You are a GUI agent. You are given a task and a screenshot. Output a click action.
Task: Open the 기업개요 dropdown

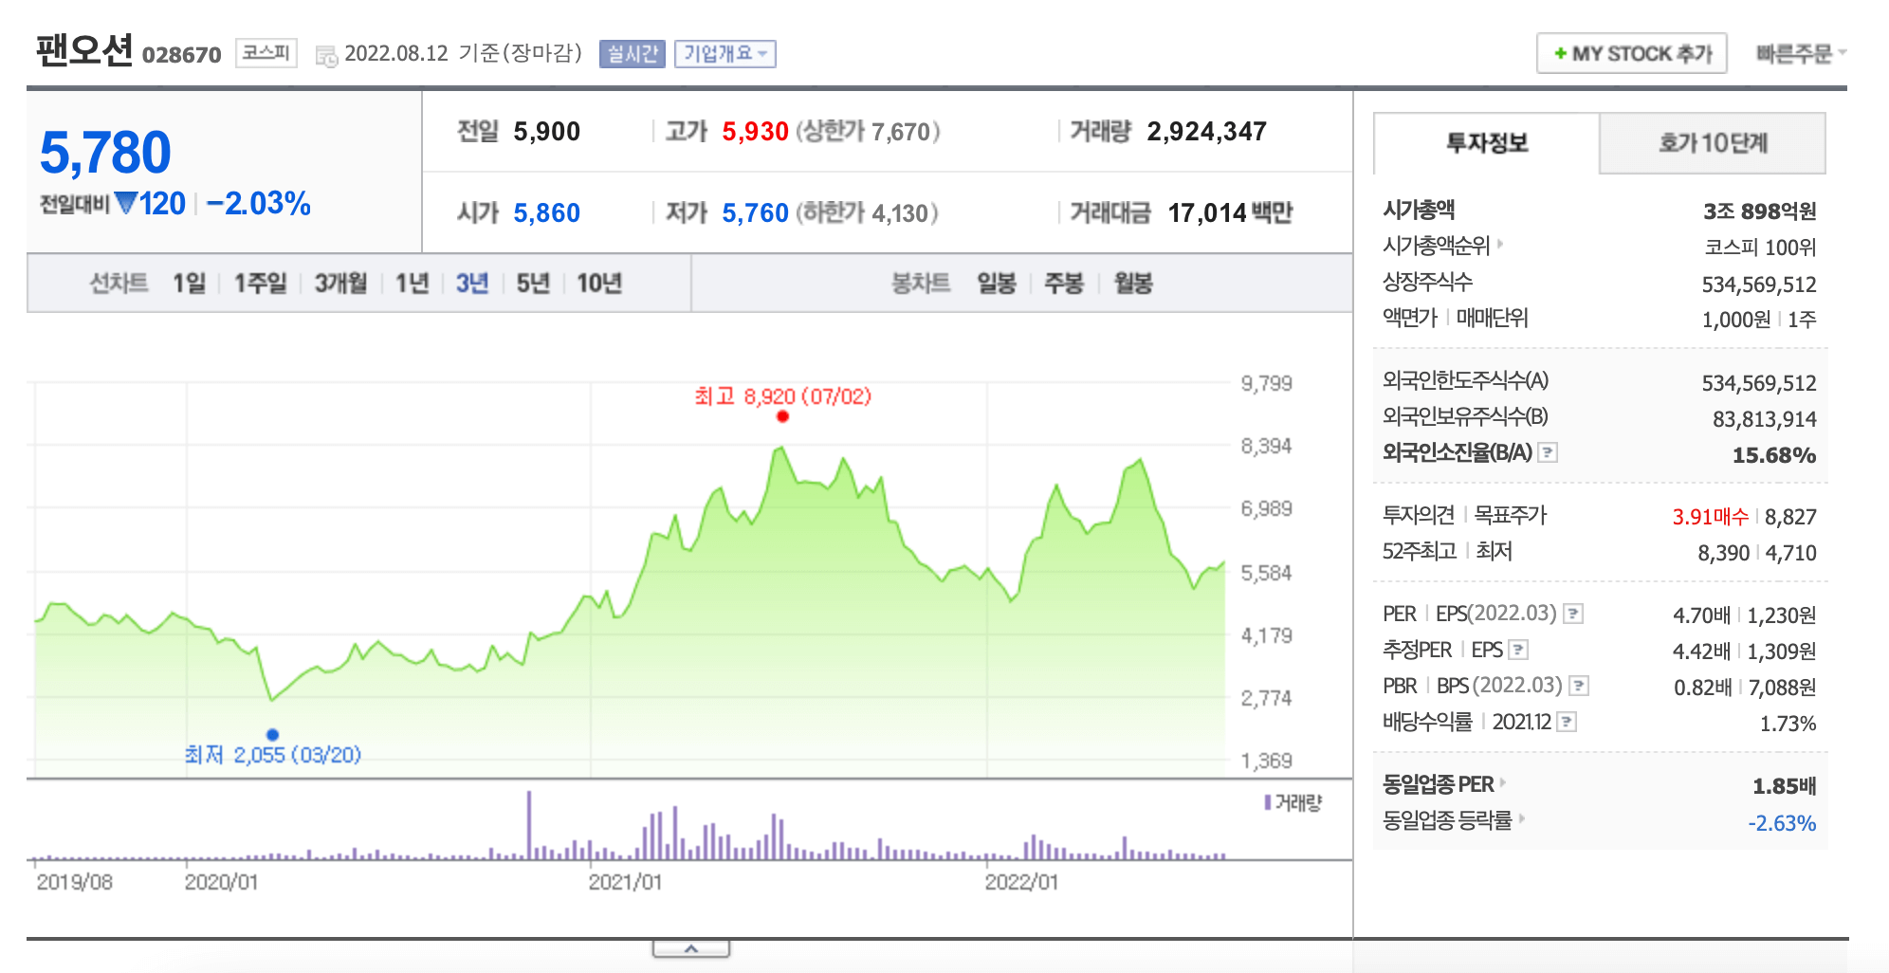[x=725, y=54]
